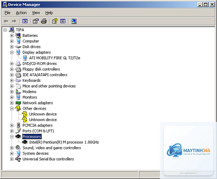The image size is (217, 179).
Task: Click the show/hide action pane toolbar icon
Action: [63, 21]
